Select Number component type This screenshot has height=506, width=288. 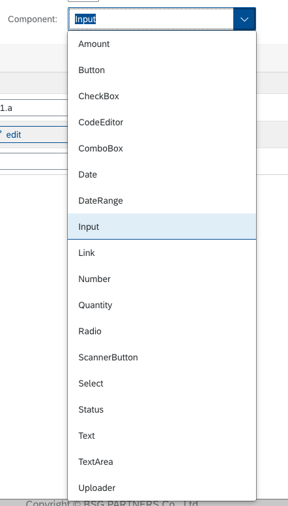click(x=162, y=279)
